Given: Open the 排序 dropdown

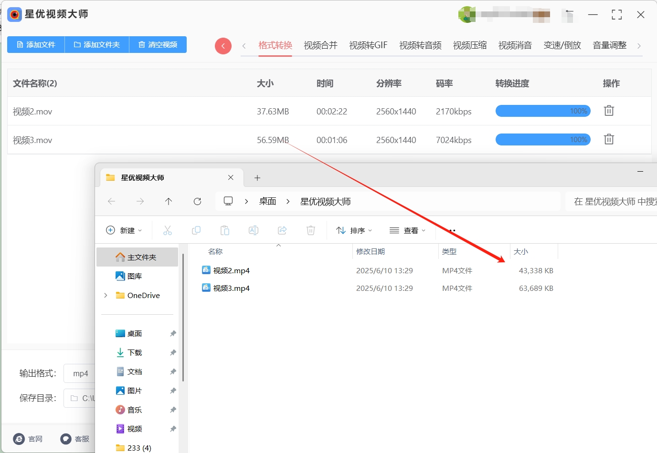Looking at the screenshot, I should [354, 230].
